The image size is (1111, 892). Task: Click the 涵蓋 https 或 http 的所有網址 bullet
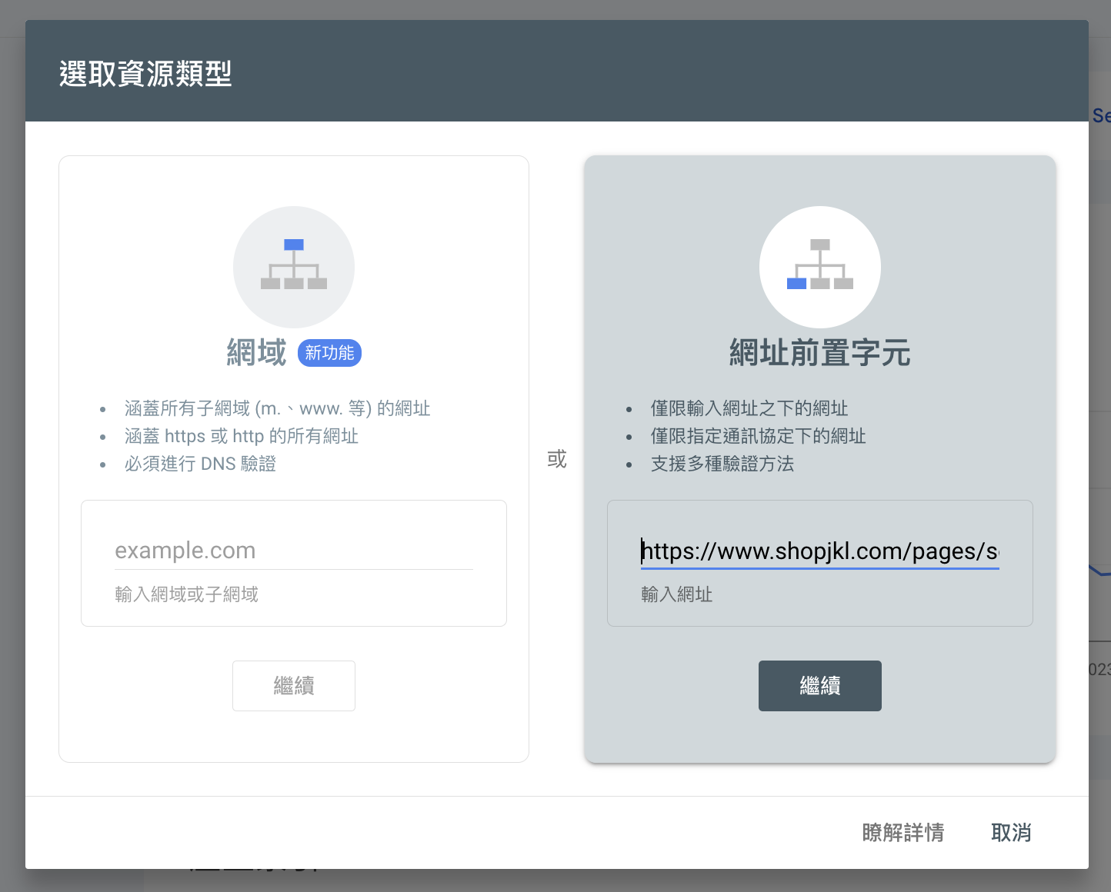pyautogui.click(x=242, y=436)
